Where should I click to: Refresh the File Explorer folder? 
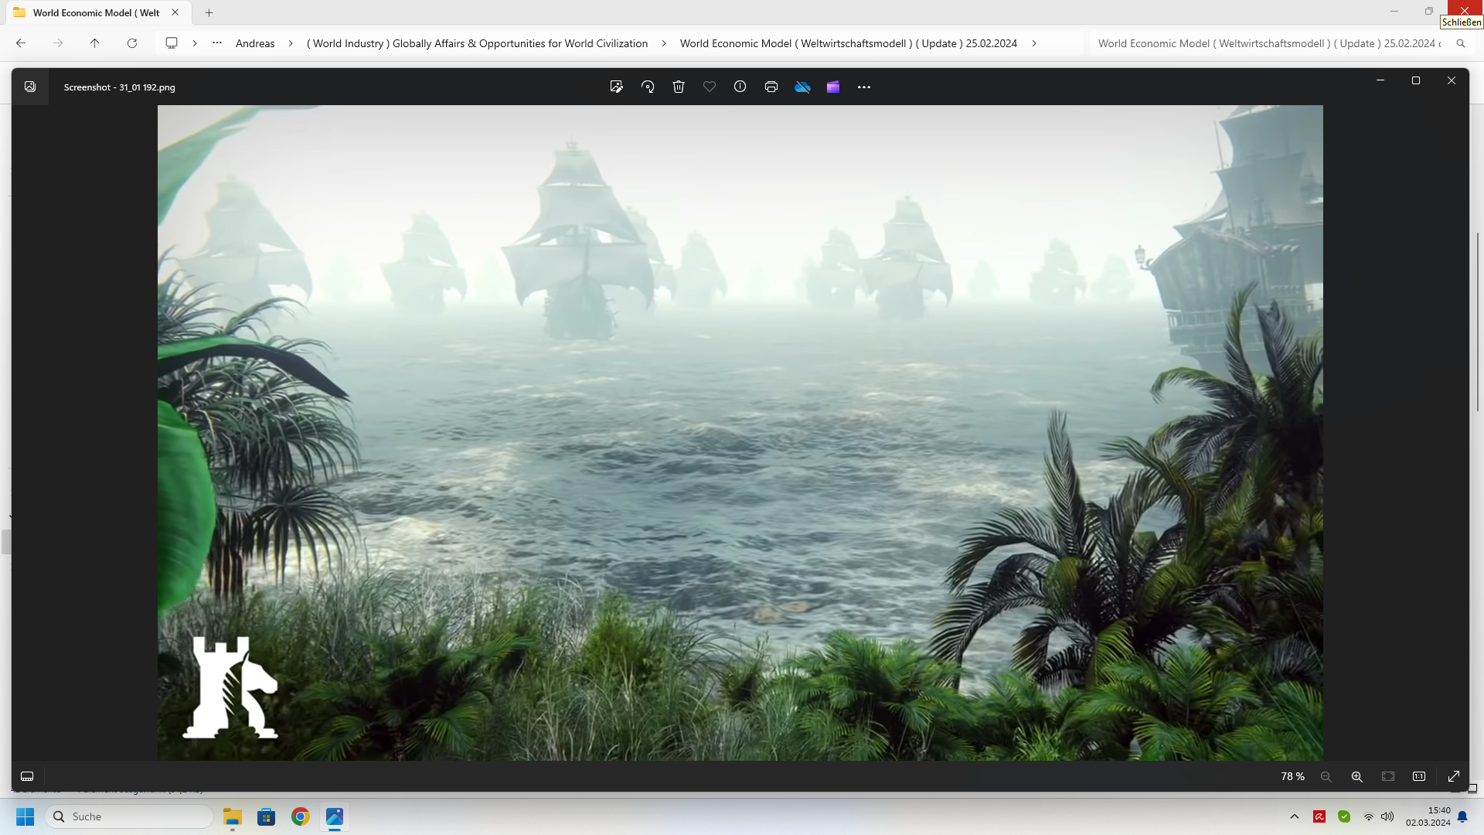(x=132, y=43)
